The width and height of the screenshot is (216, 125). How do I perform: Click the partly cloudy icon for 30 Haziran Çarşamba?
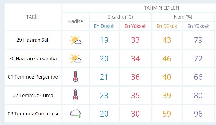tap(75, 58)
